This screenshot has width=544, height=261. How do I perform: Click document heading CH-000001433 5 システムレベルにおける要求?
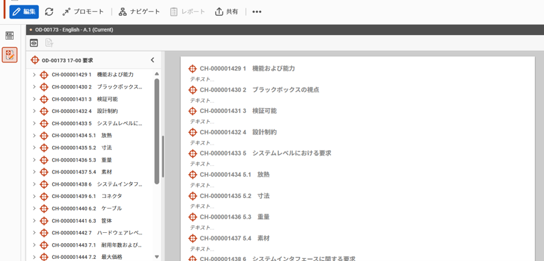(x=266, y=153)
